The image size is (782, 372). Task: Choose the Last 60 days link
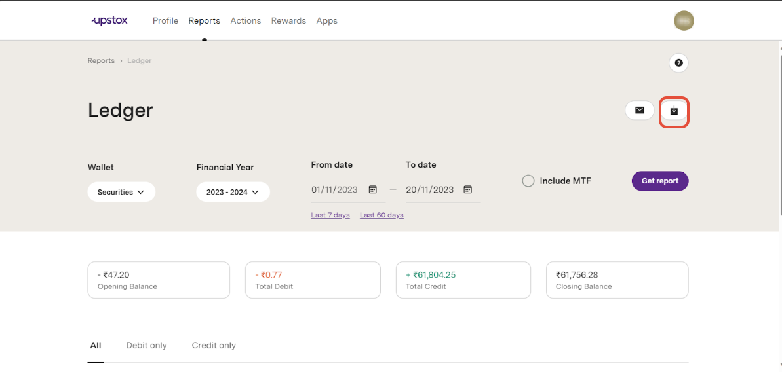pos(381,215)
